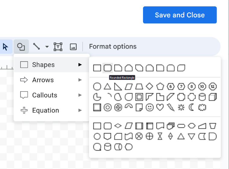The width and height of the screenshot is (229, 169).
Task: Activate the Select arrow tool
Action: click(5, 47)
